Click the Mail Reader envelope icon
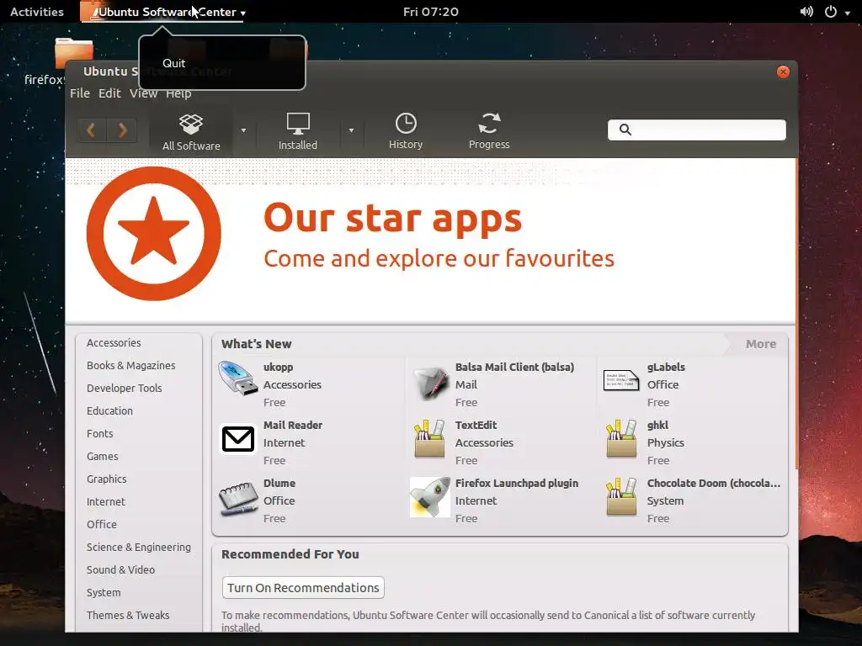This screenshot has width=862, height=646. (x=237, y=439)
